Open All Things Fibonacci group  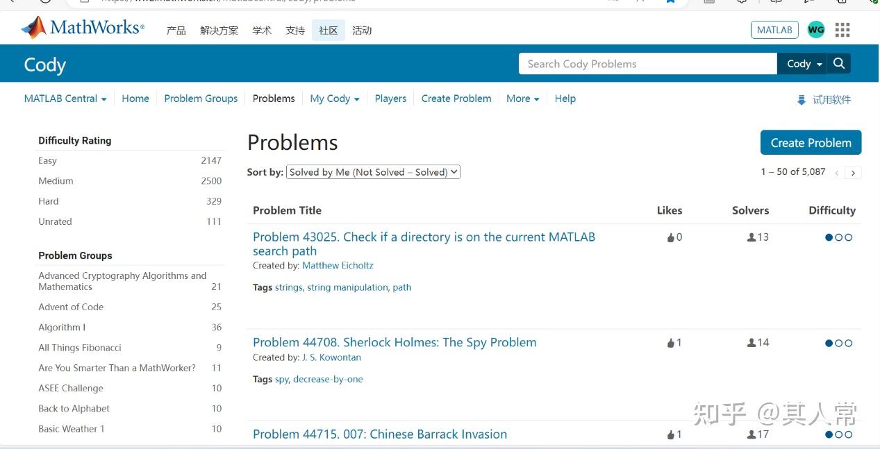pyautogui.click(x=80, y=348)
